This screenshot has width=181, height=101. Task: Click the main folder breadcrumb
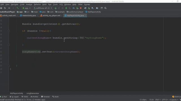point(35,12)
